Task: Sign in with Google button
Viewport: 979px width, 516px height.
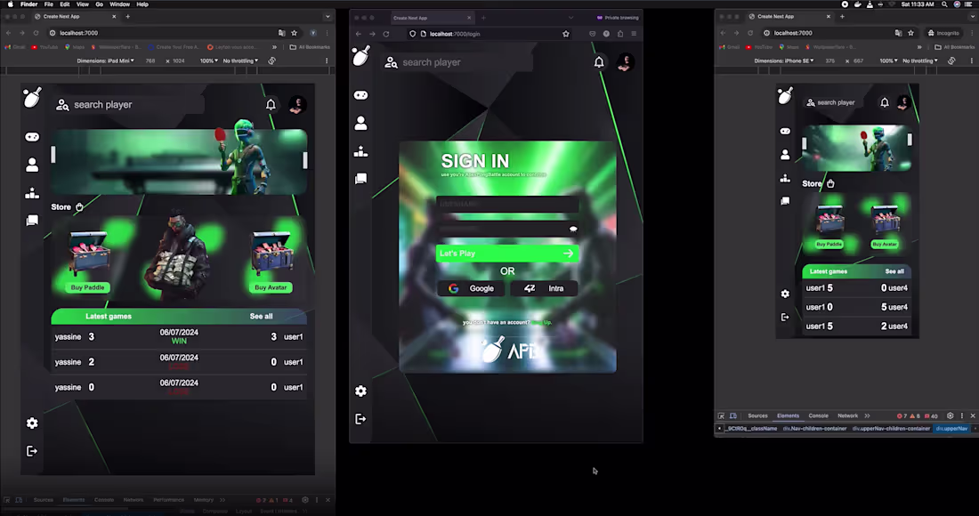Action: point(471,288)
